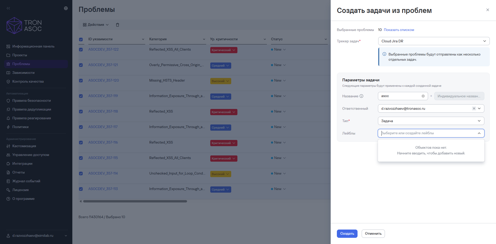Click the trash delete icon in toolbar
The image size is (496, 244).
(x=118, y=25)
